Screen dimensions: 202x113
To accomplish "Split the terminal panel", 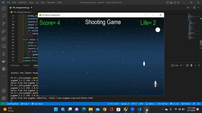I will click(187, 65).
